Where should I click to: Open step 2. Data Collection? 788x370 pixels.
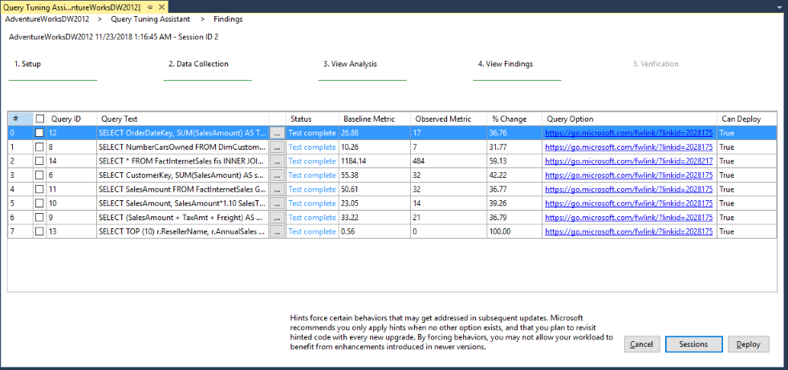tap(198, 64)
